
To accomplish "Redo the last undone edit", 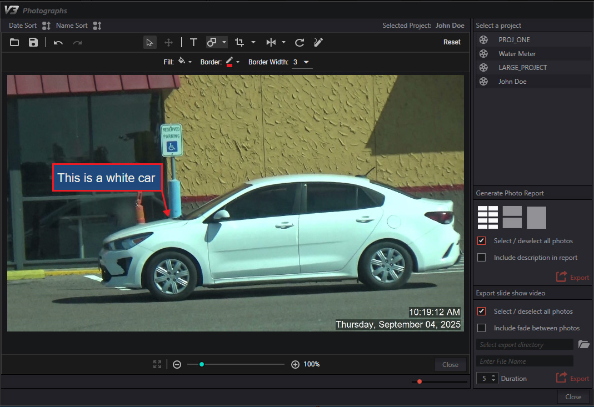I will (x=77, y=43).
